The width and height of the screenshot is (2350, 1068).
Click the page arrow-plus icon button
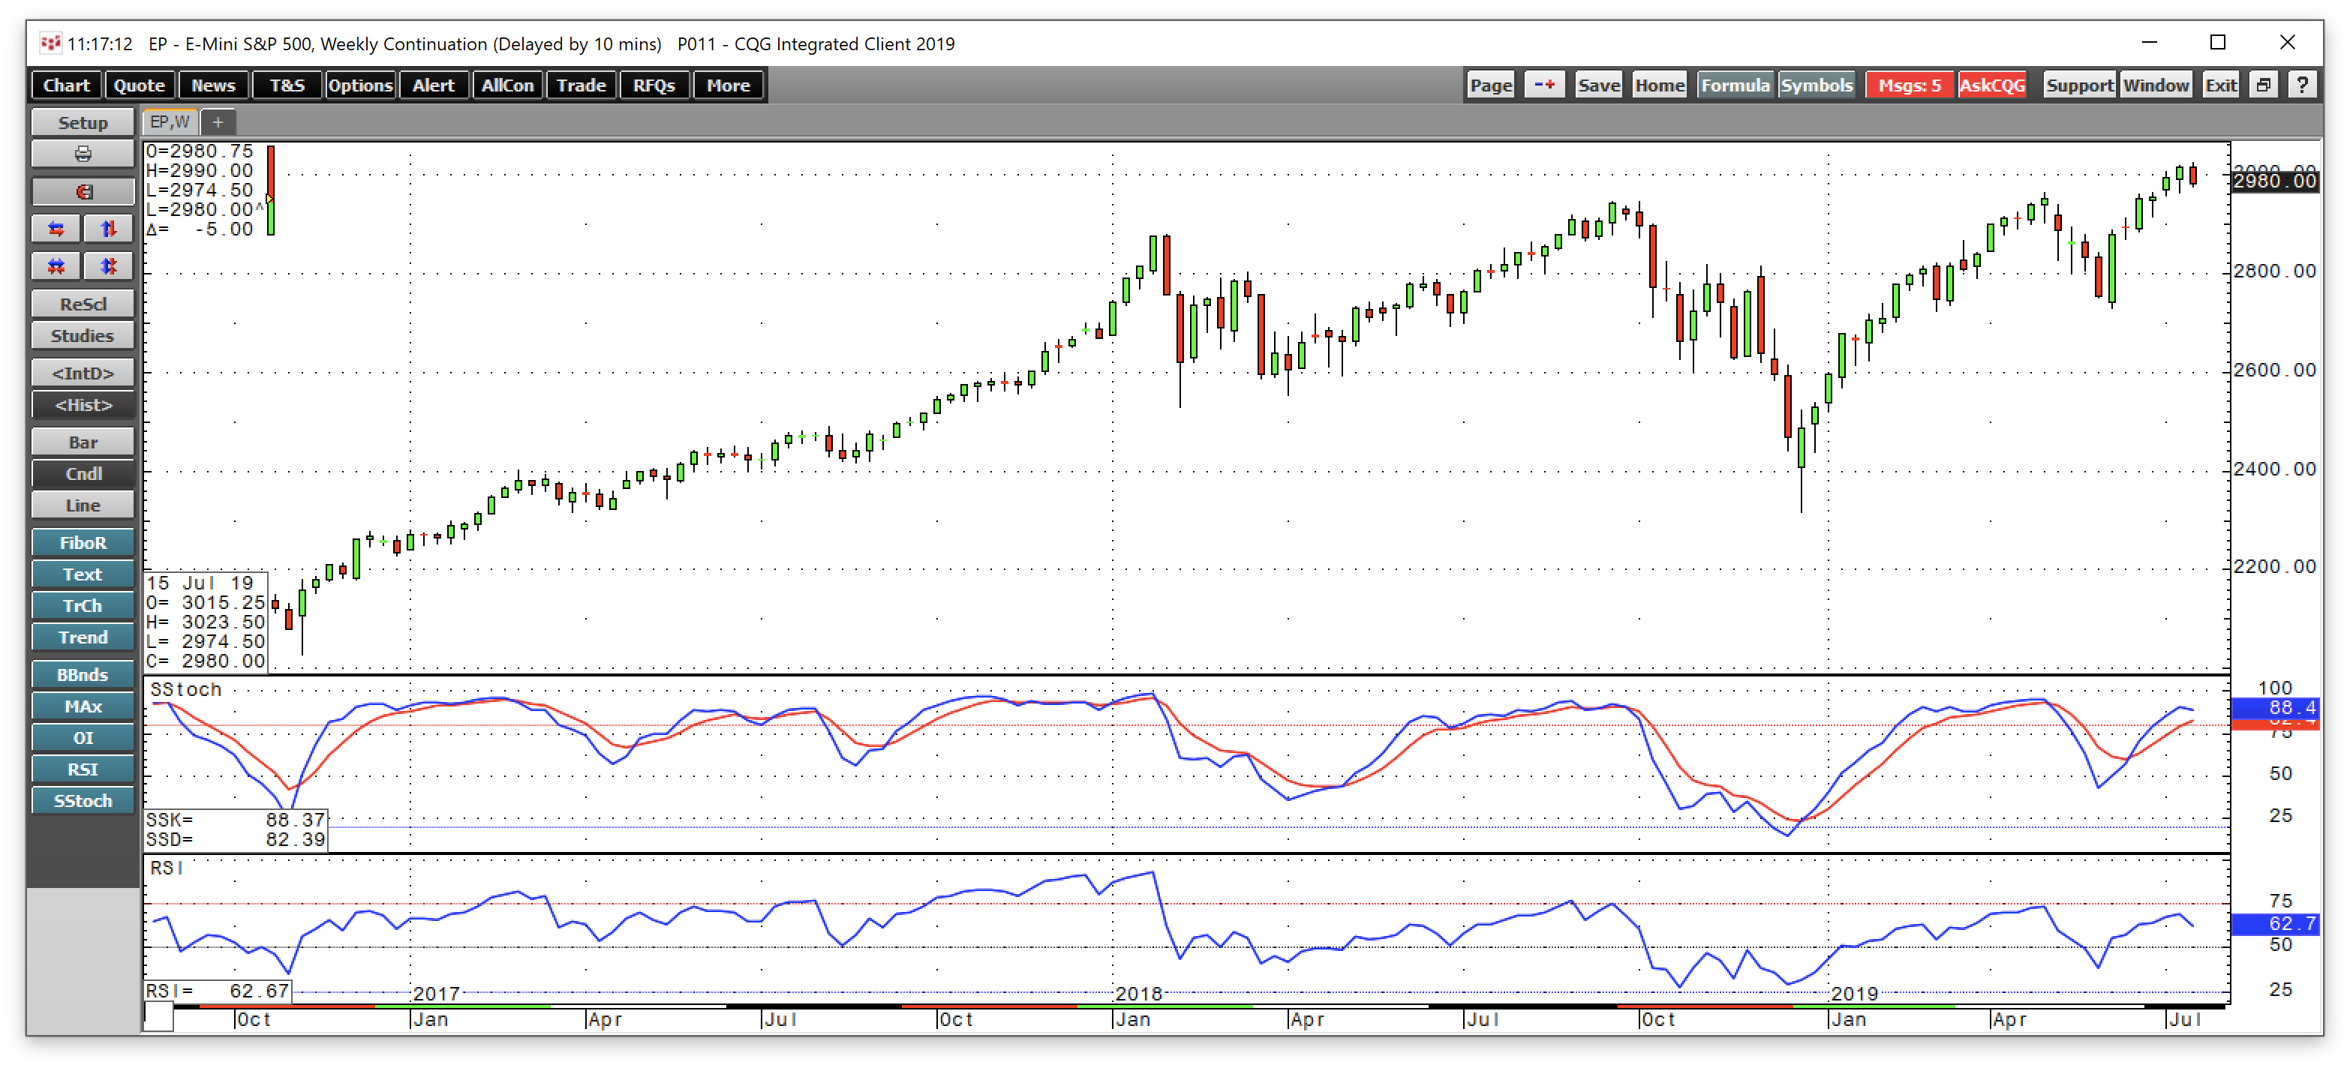tap(1544, 85)
